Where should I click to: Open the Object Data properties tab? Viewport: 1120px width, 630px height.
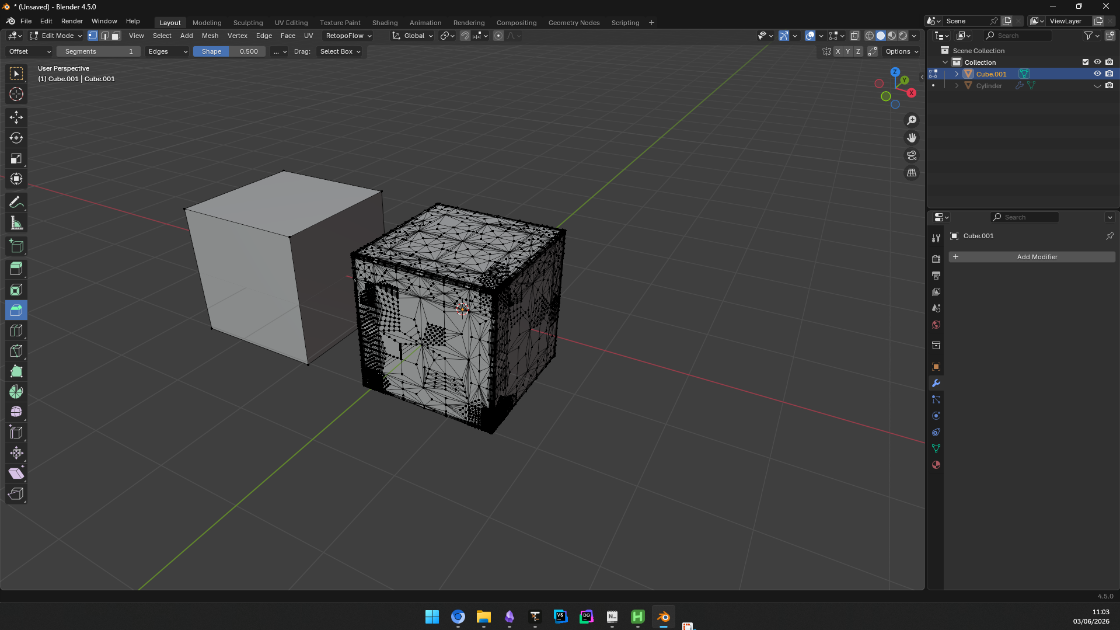point(936,448)
